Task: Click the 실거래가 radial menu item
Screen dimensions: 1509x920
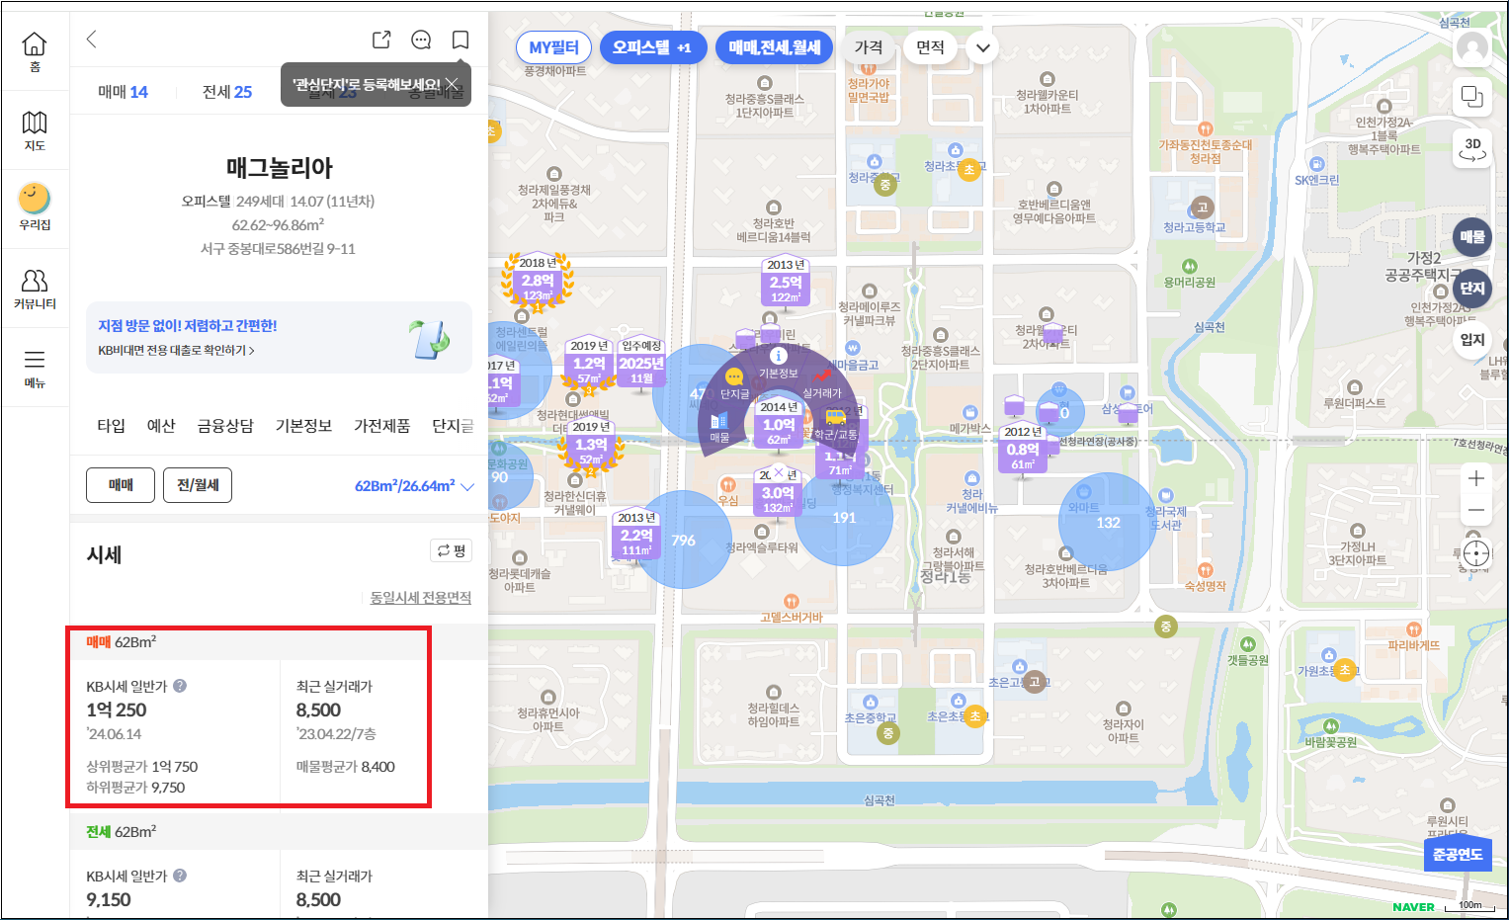Action: point(822,384)
